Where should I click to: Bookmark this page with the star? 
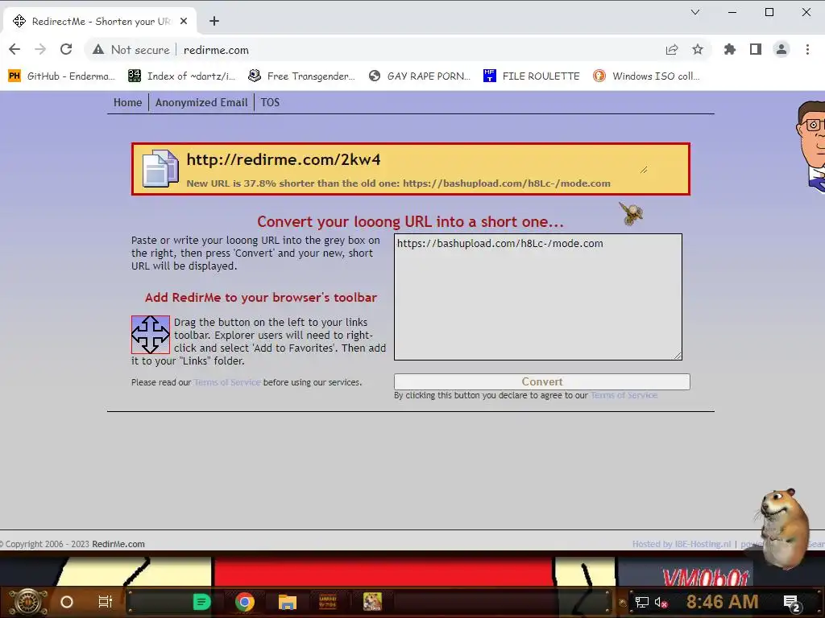click(698, 49)
